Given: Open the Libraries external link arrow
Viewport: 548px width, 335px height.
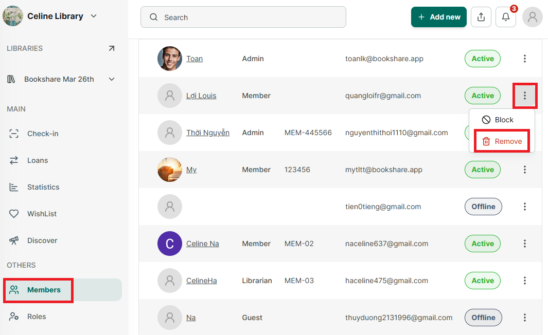Looking at the screenshot, I should pos(112,48).
